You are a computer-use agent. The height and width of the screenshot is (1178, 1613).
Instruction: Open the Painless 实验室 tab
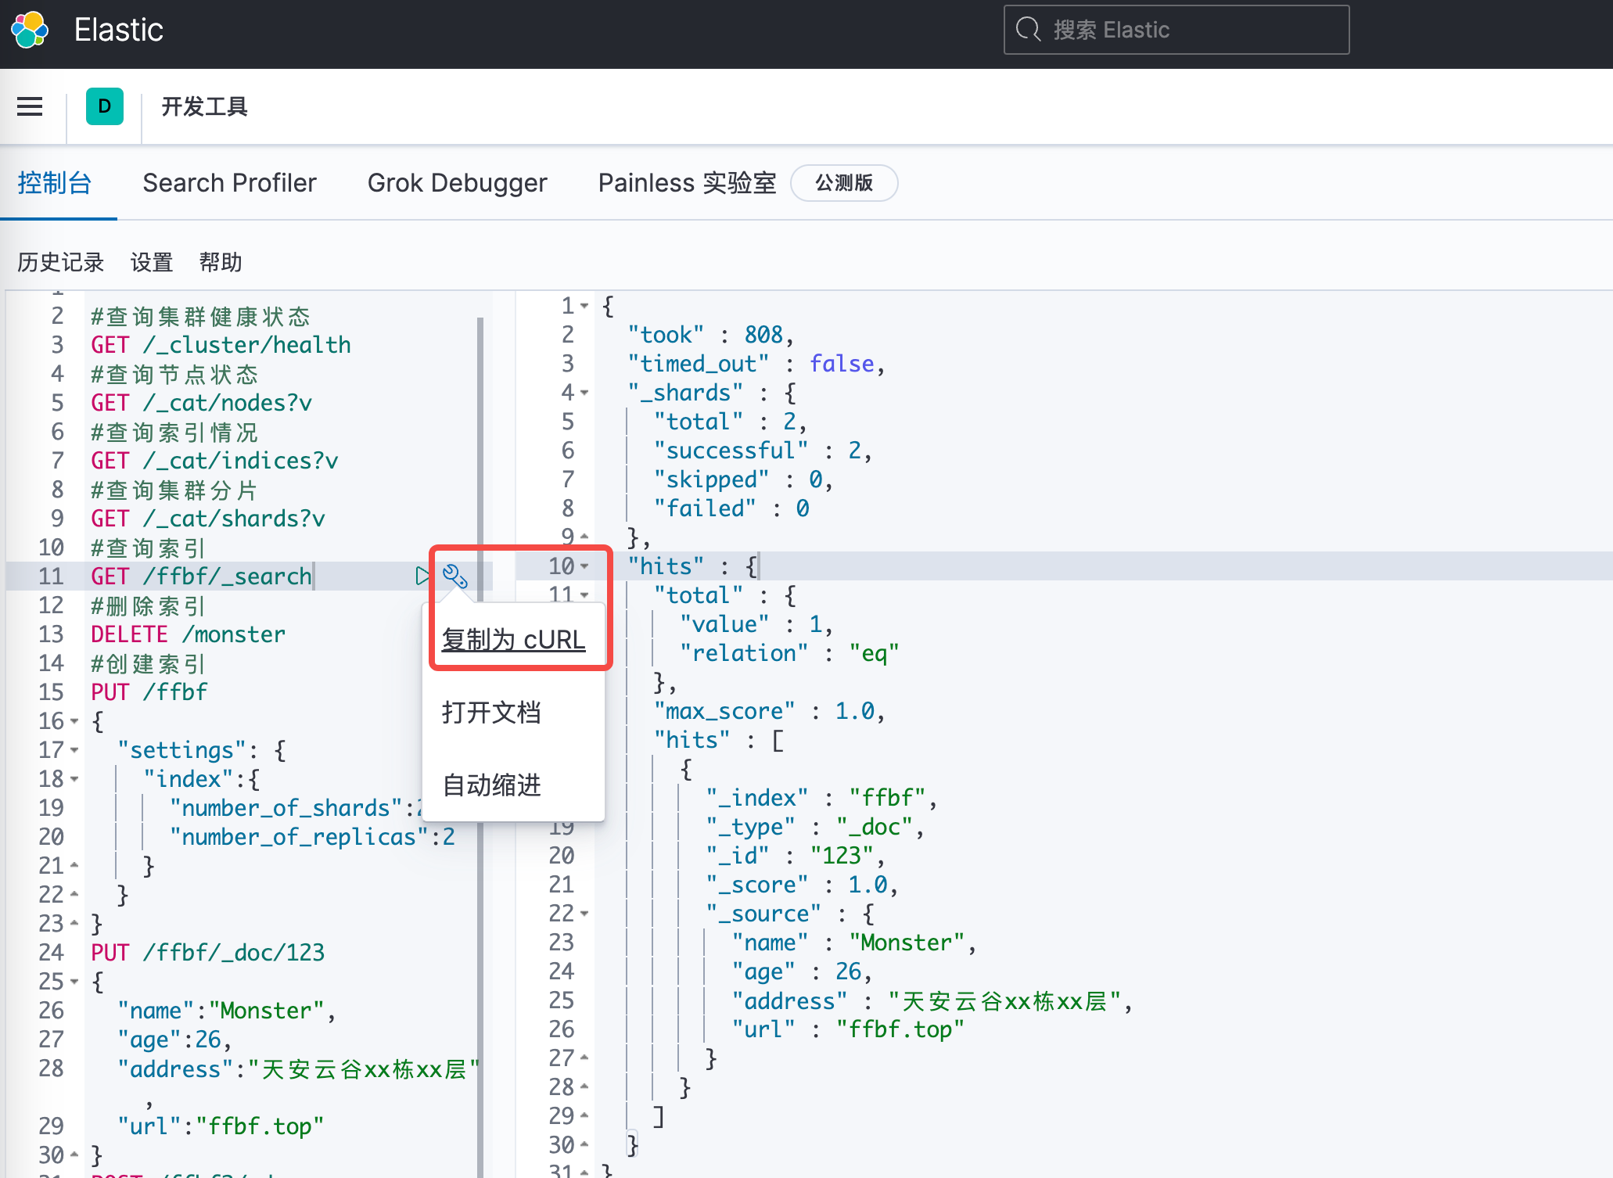tap(687, 183)
